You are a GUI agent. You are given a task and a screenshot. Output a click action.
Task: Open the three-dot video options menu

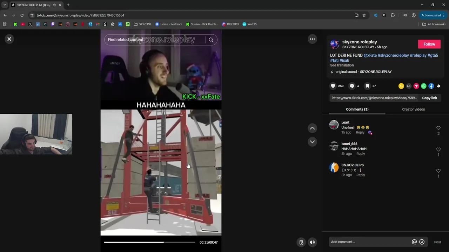tap(312, 39)
